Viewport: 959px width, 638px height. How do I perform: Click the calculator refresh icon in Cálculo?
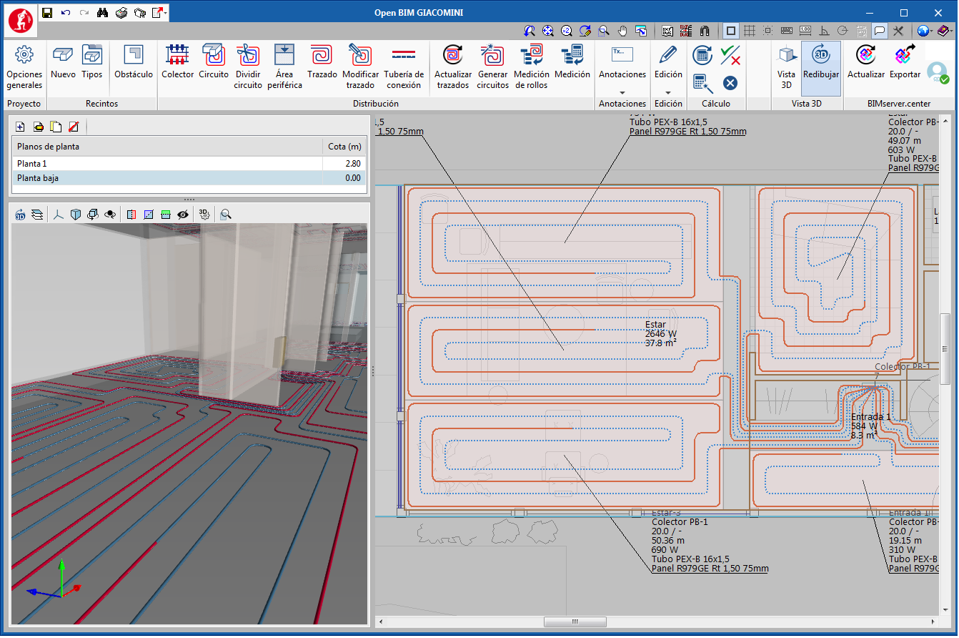pyautogui.click(x=702, y=54)
